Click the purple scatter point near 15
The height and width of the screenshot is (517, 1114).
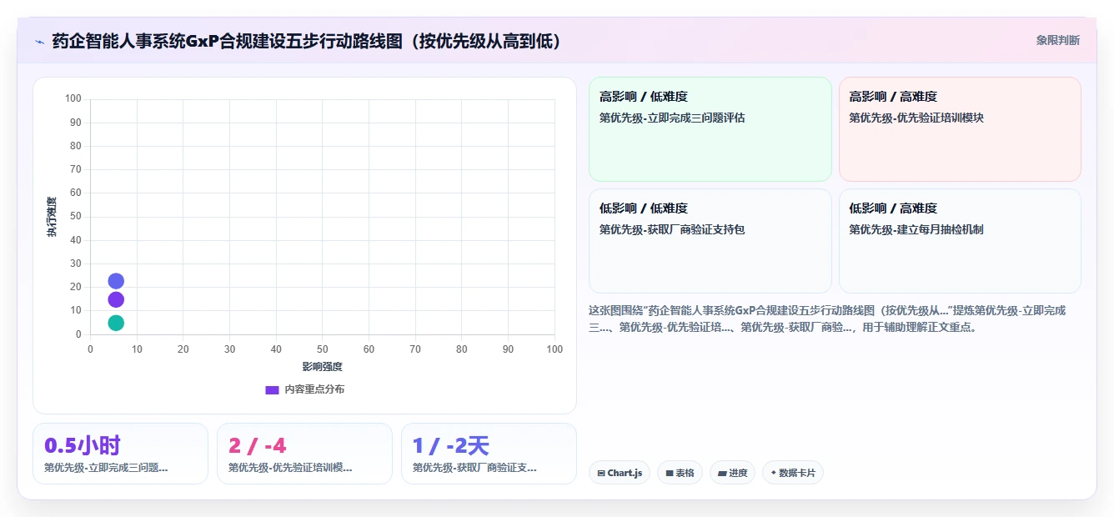point(116,299)
